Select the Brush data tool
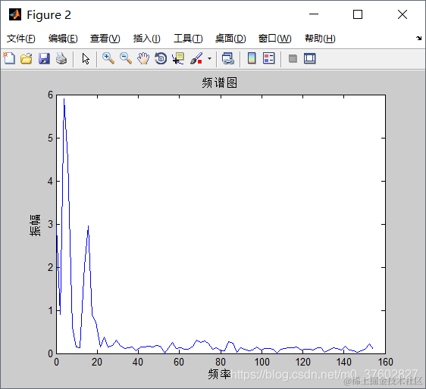The width and height of the screenshot is (426, 389). pos(196,58)
